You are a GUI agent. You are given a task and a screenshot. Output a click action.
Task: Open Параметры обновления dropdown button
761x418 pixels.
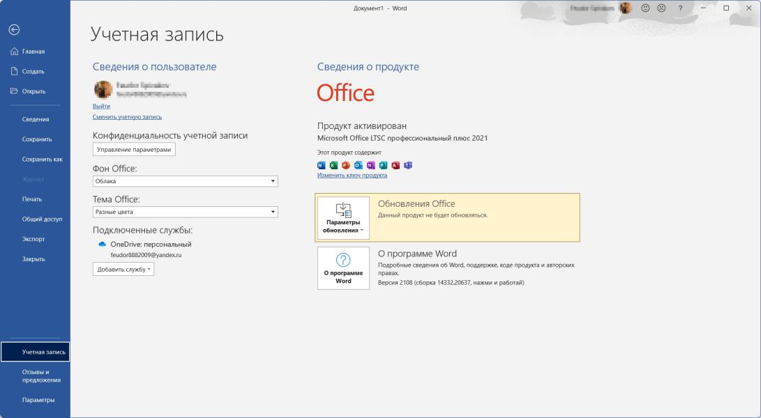point(343,218)
